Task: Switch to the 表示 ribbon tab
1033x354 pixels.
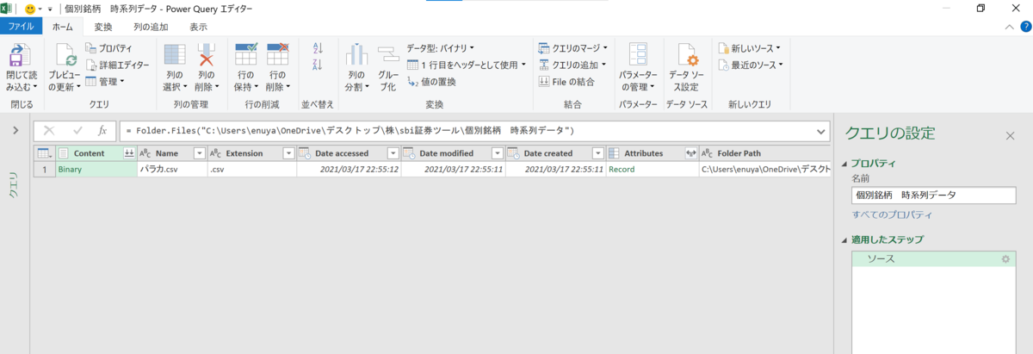Action: pos(198,27)
